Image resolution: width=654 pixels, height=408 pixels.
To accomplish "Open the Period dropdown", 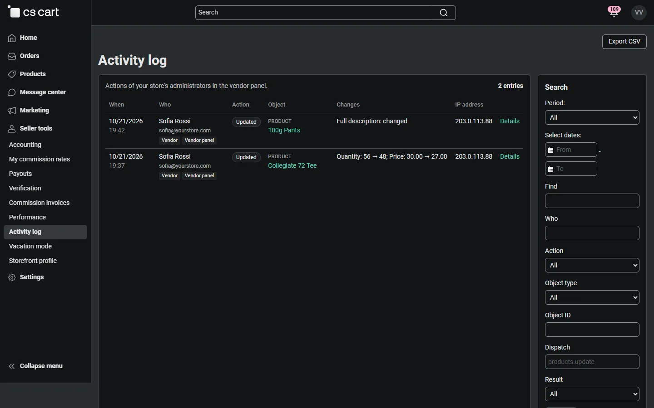I will (592, 117).
